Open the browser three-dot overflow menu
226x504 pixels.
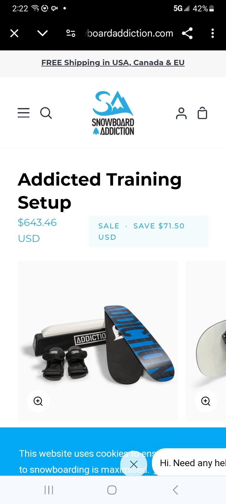tap(213, 33)
